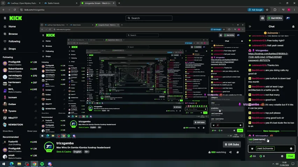Image resolution: width=298 pixels, height=167 pixels.
Task: Open Drops in the Kick sidebar
Action: (12, 49)
